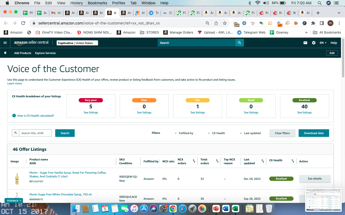Screen dimensions: 345x215
Task: Switch to the Telegram browser tab
Action: [x=154, y=13]
